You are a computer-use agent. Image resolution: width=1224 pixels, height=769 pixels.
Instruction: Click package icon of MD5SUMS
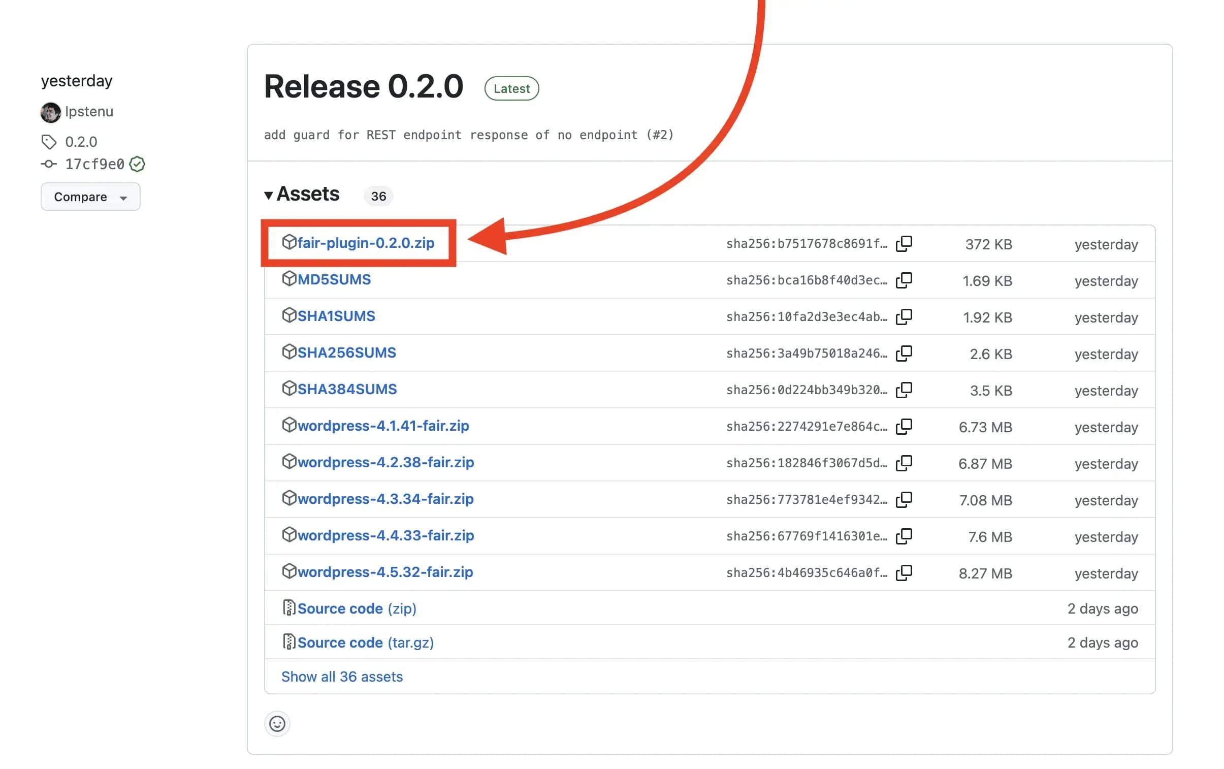tap(288, 278)
